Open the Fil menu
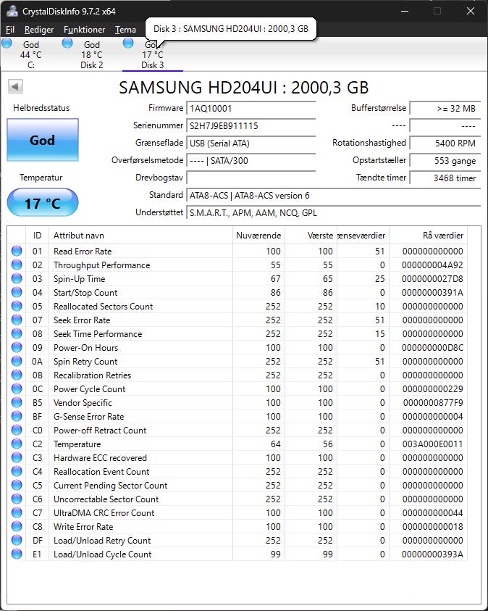This screenshot has width=488, height=611. [10, 30]
